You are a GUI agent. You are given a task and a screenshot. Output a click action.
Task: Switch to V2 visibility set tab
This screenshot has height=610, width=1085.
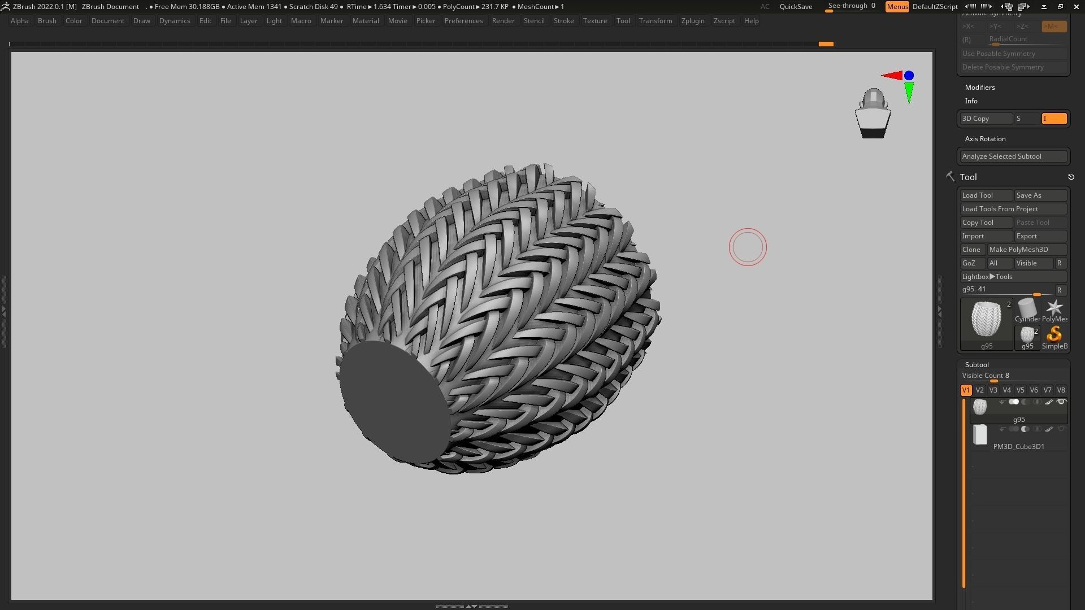(979, 390)
